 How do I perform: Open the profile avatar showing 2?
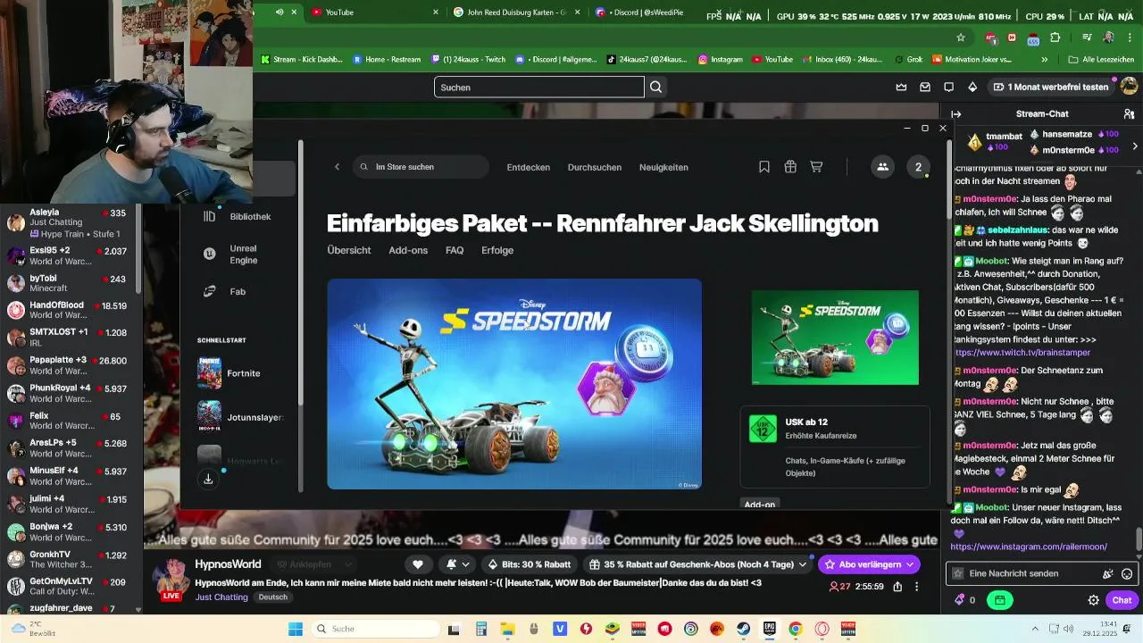click(x=918, y=167)
